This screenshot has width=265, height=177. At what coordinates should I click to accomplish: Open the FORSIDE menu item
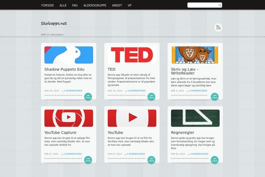click(48, 5)
